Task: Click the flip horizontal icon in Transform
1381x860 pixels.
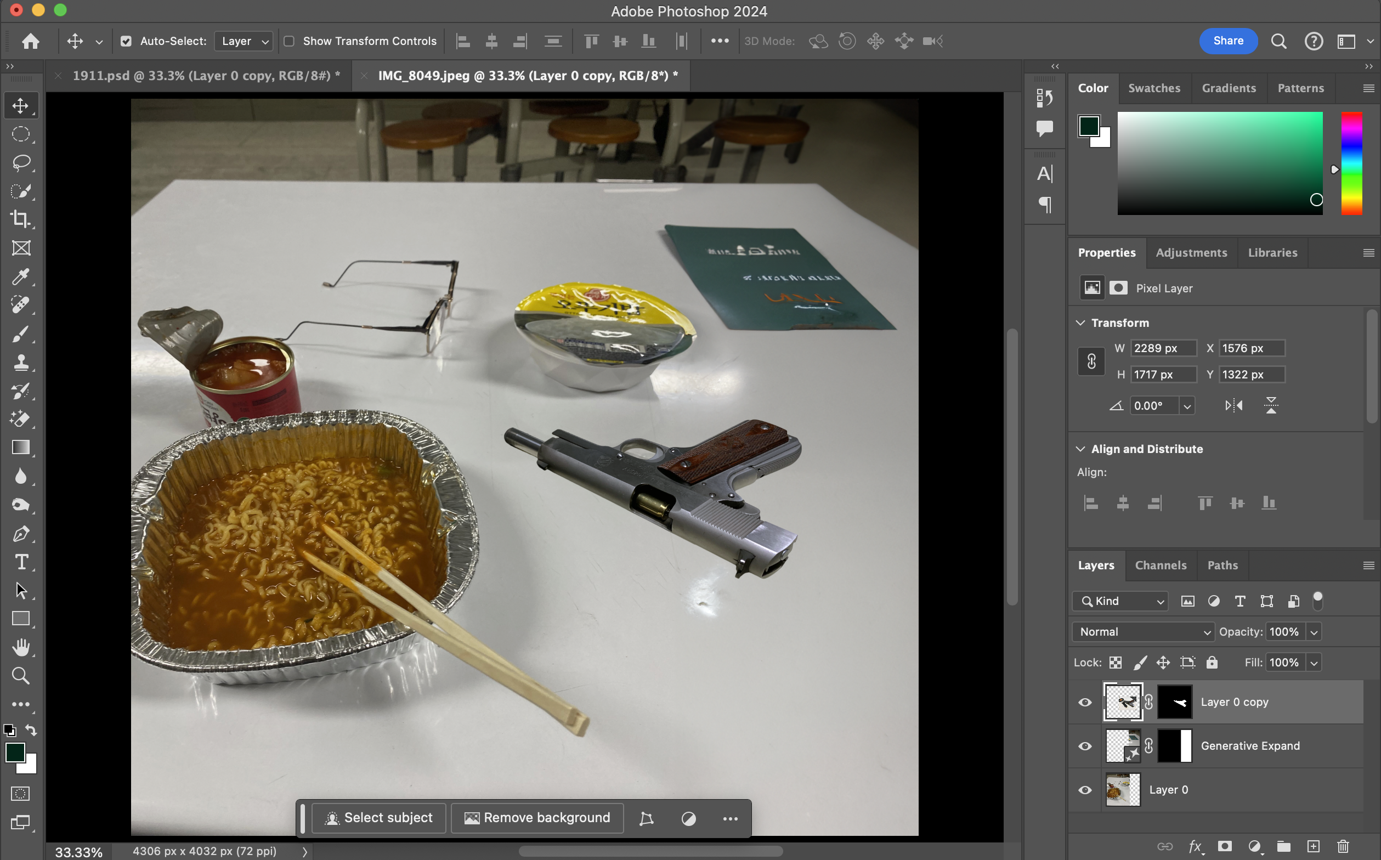Action: [1233, 405]
